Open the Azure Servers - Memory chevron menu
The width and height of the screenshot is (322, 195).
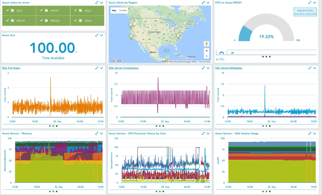[102, 133]
